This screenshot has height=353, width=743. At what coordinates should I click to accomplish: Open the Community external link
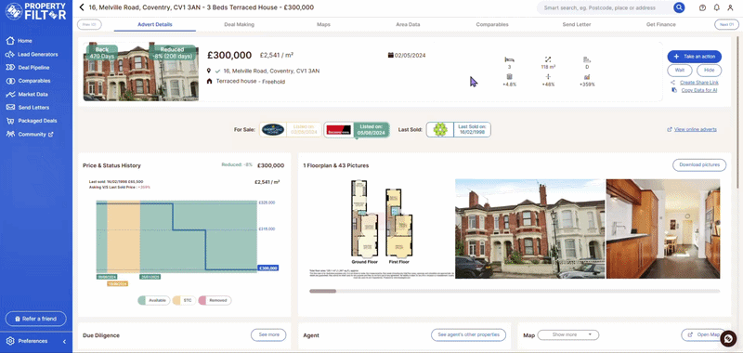click(30, 134)
